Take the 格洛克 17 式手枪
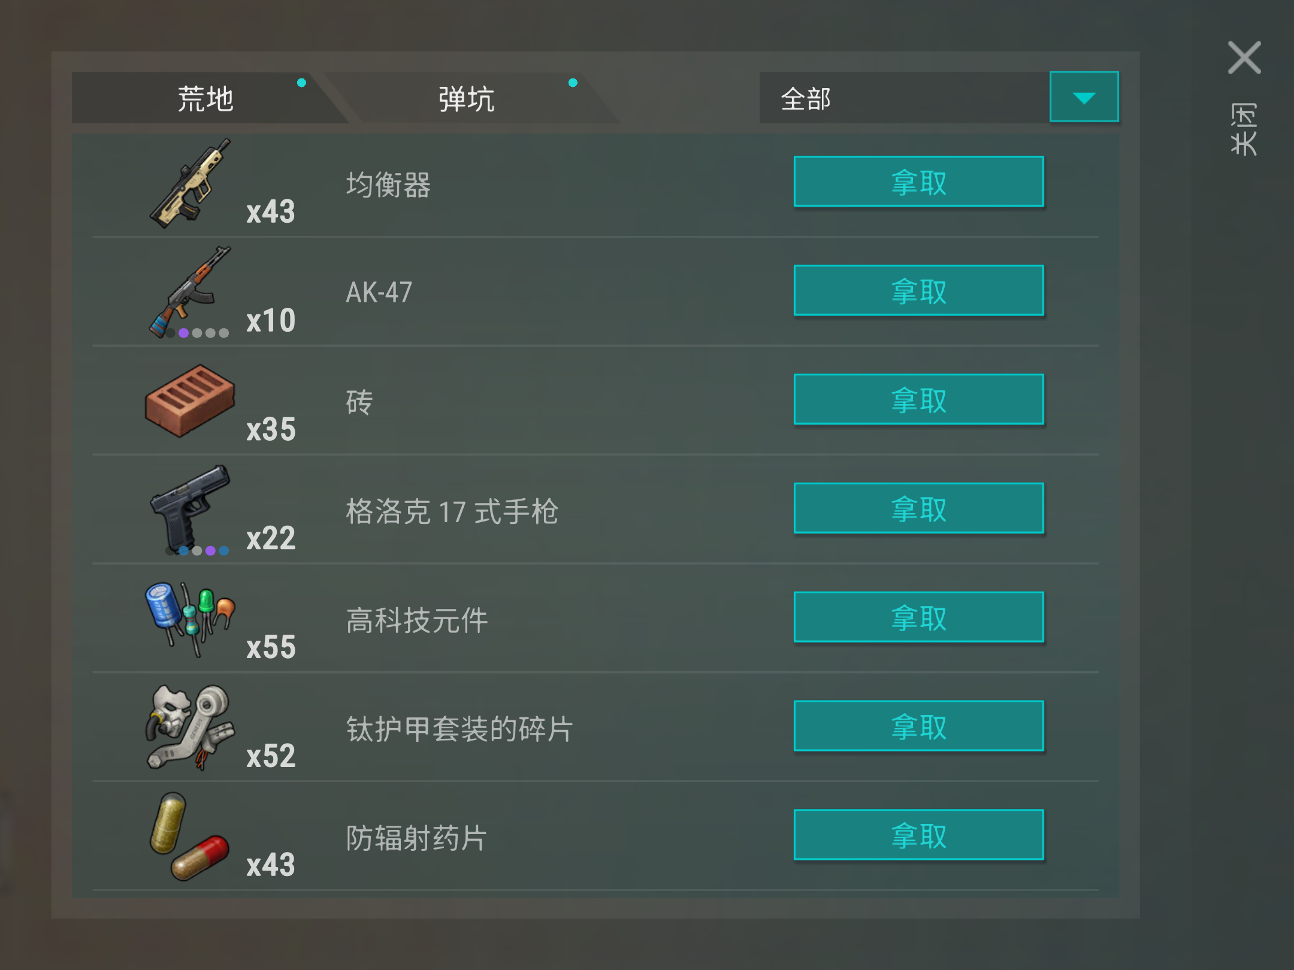 point(918,509)
